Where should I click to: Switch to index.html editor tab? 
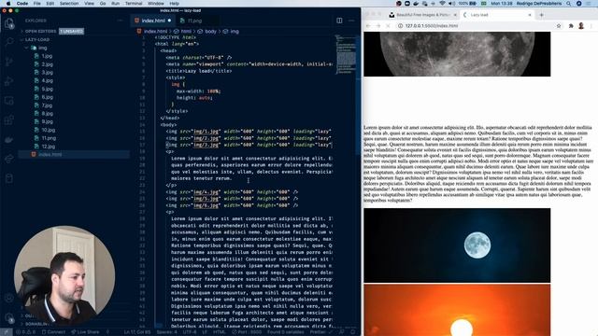coord(153,21)
